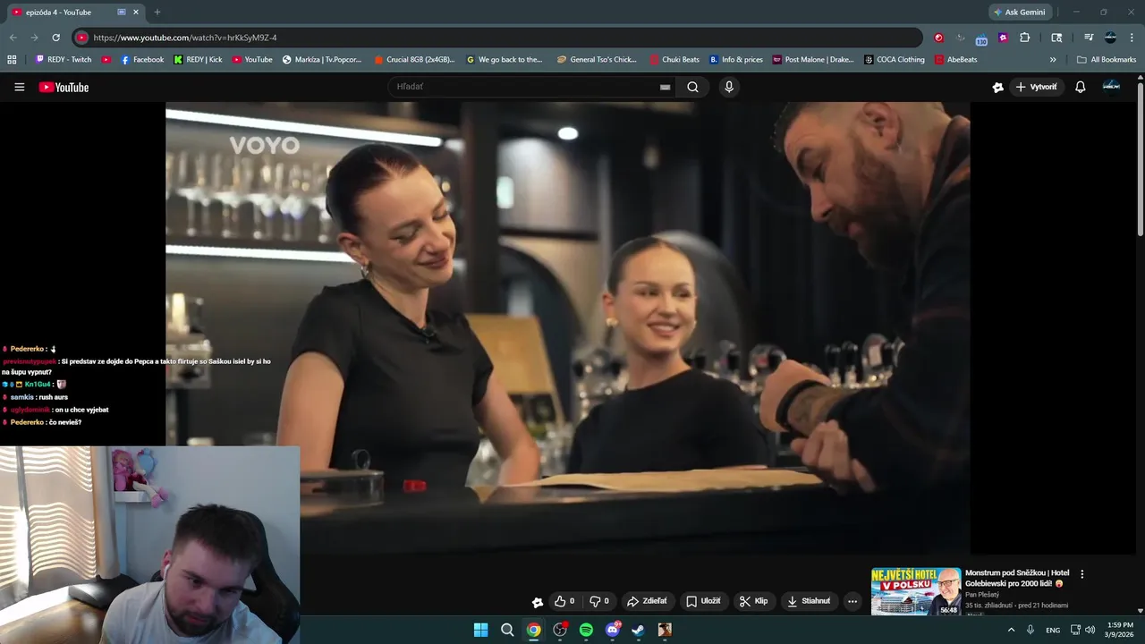The width and height of the screenshot is (1145, 644).
Task: Dislike the video with thumbs down
Action: [599, 601]
